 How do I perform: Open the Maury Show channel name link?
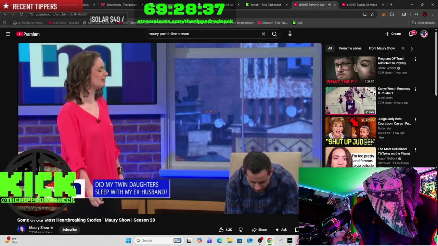pos(39,228)
